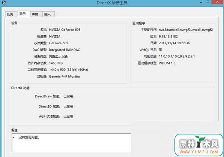Screen dimensions: 224x157
Task: Select the 显示 tab
Action: (24, 14)
